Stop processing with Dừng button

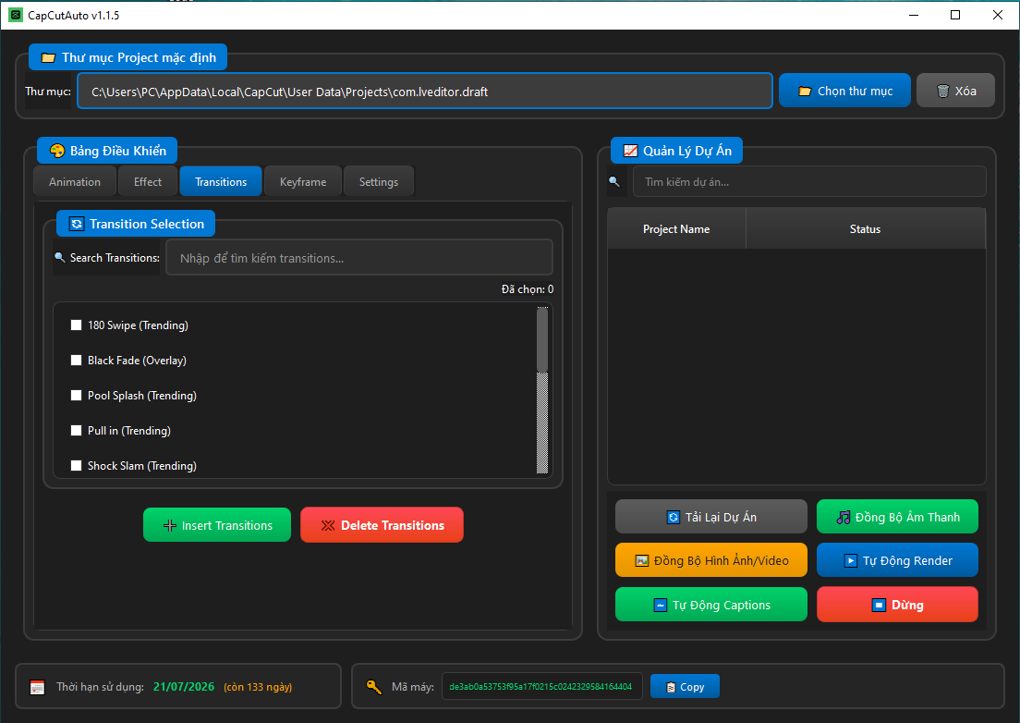[897, 604]
